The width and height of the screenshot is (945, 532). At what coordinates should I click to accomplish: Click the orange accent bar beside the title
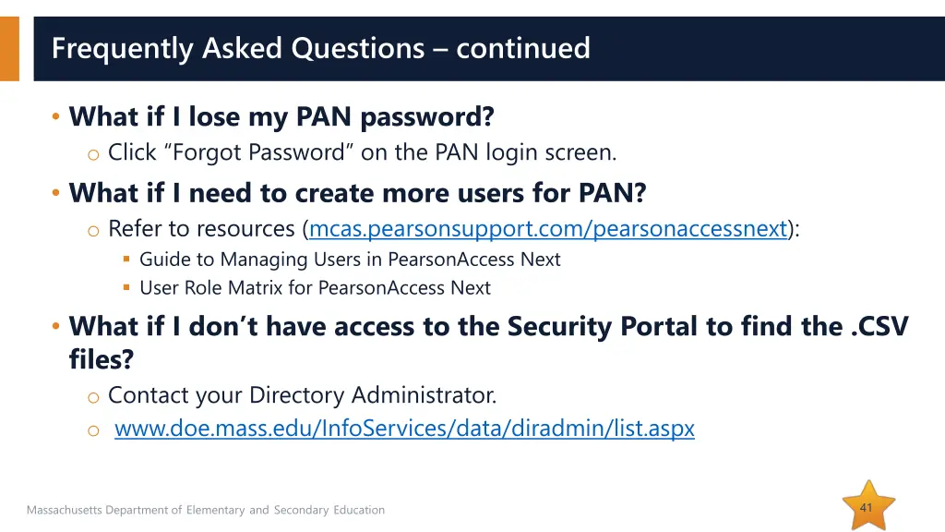click(9, 48)
